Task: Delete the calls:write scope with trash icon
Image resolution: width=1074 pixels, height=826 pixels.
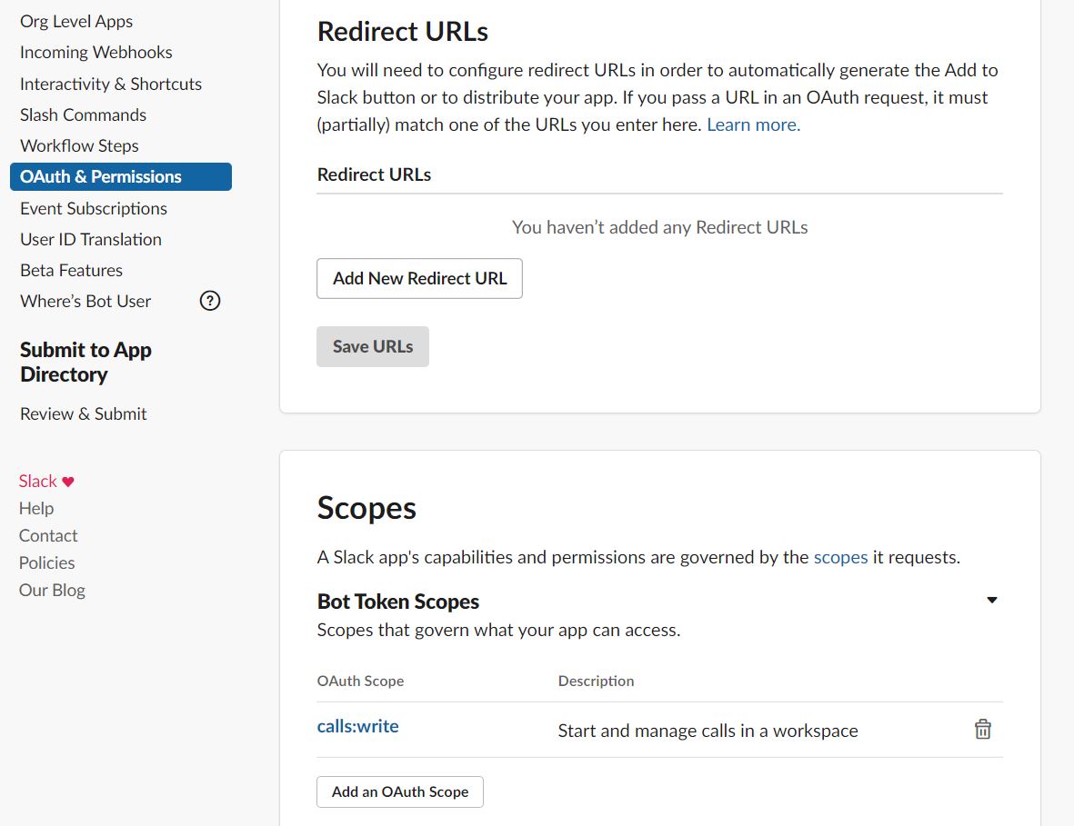Action: click(x=982, y=729)
